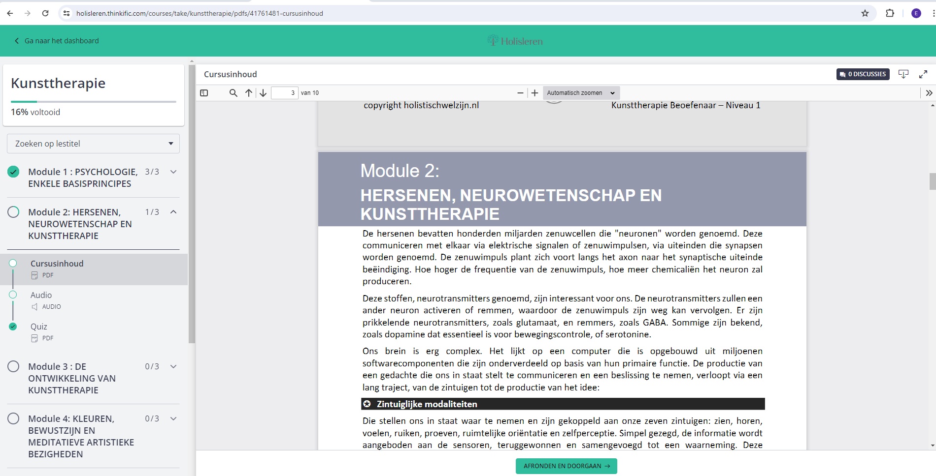Edit the PDF page number field

(x=285, y=92)
